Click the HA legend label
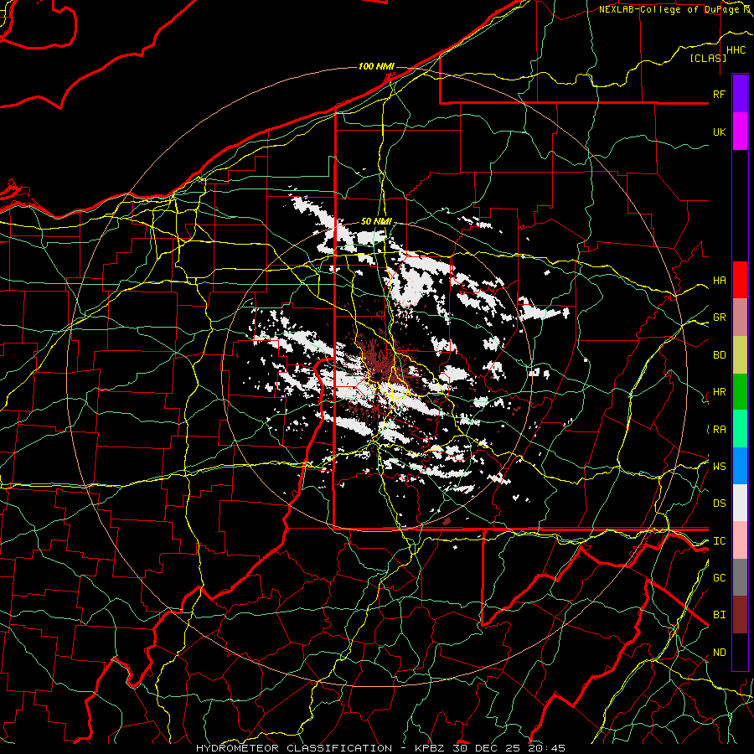 coord(719,280)
